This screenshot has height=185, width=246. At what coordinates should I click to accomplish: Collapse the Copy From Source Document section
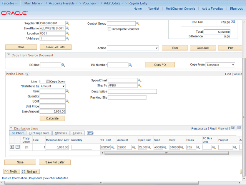coord(8,55)
